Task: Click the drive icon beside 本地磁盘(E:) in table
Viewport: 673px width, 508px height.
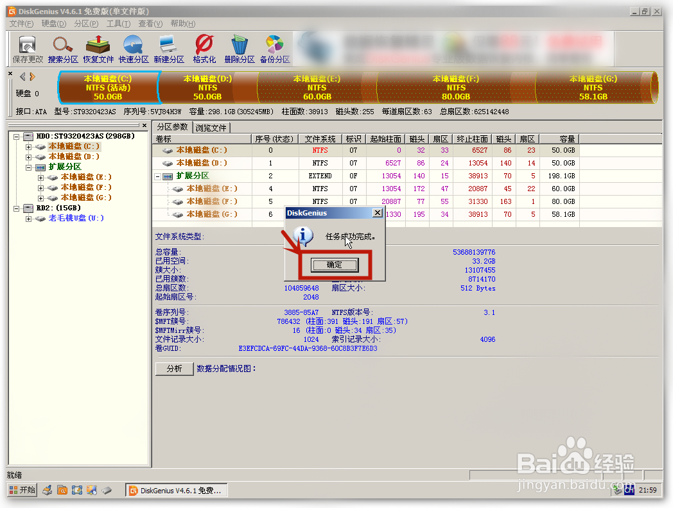Action: point(178,189)
